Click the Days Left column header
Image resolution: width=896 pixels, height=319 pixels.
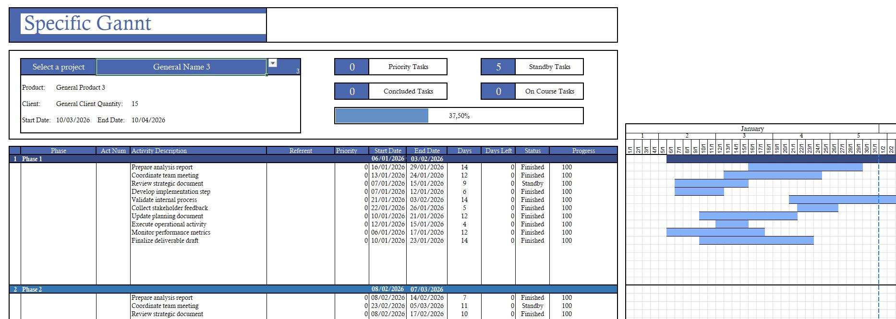pyautogui.click(x=498, y=151)
